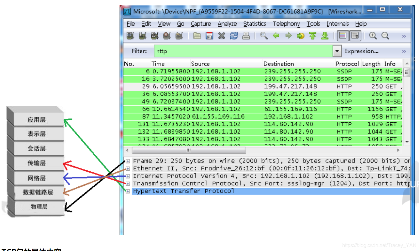Sort by the Info column header
The height and width of the screenshot is (251, 419).
pos(393,64)
